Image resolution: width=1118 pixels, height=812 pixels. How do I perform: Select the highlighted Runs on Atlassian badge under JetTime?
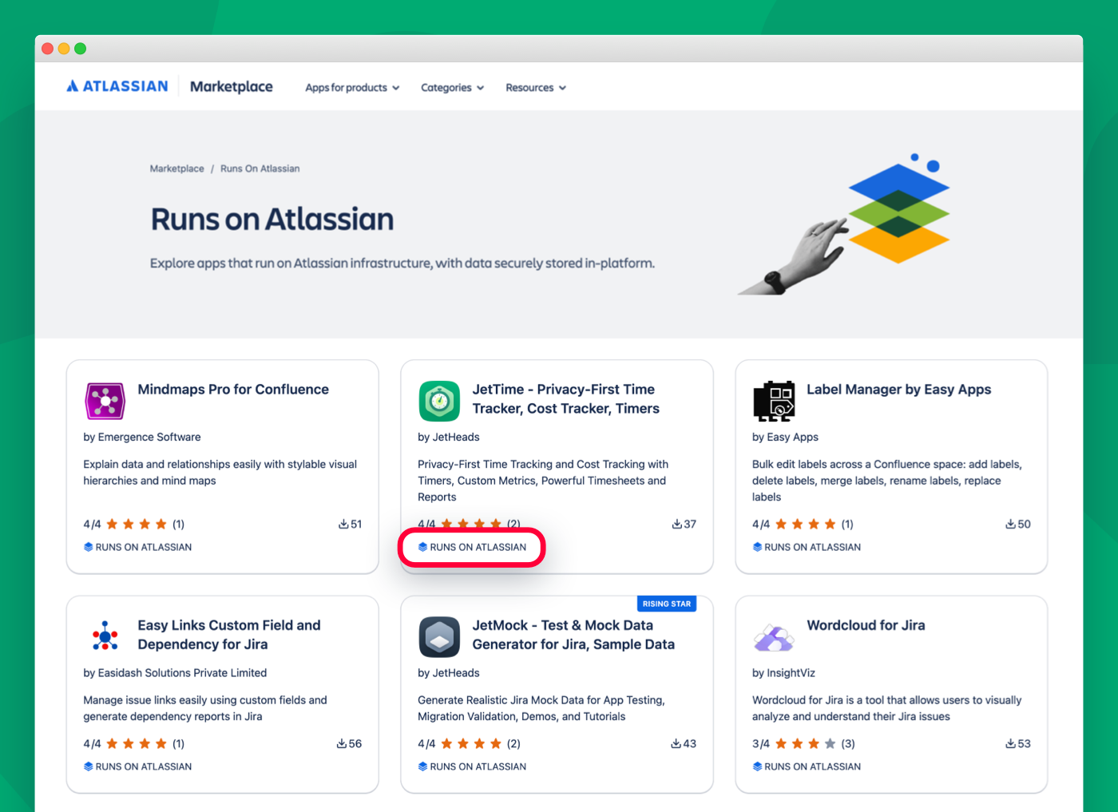coord(471,547)
